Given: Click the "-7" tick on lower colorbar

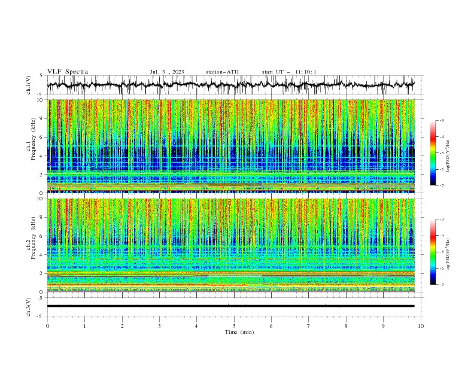Looking at the screenshot, I should (441, 285).
